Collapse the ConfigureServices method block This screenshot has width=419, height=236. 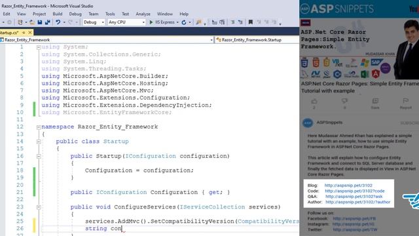tap(39, 207)
